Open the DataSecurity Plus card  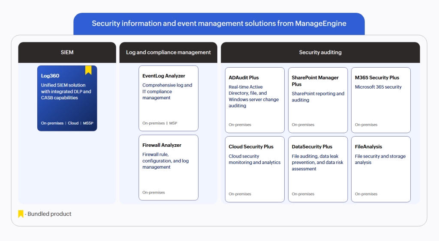[x=318, y=169]
